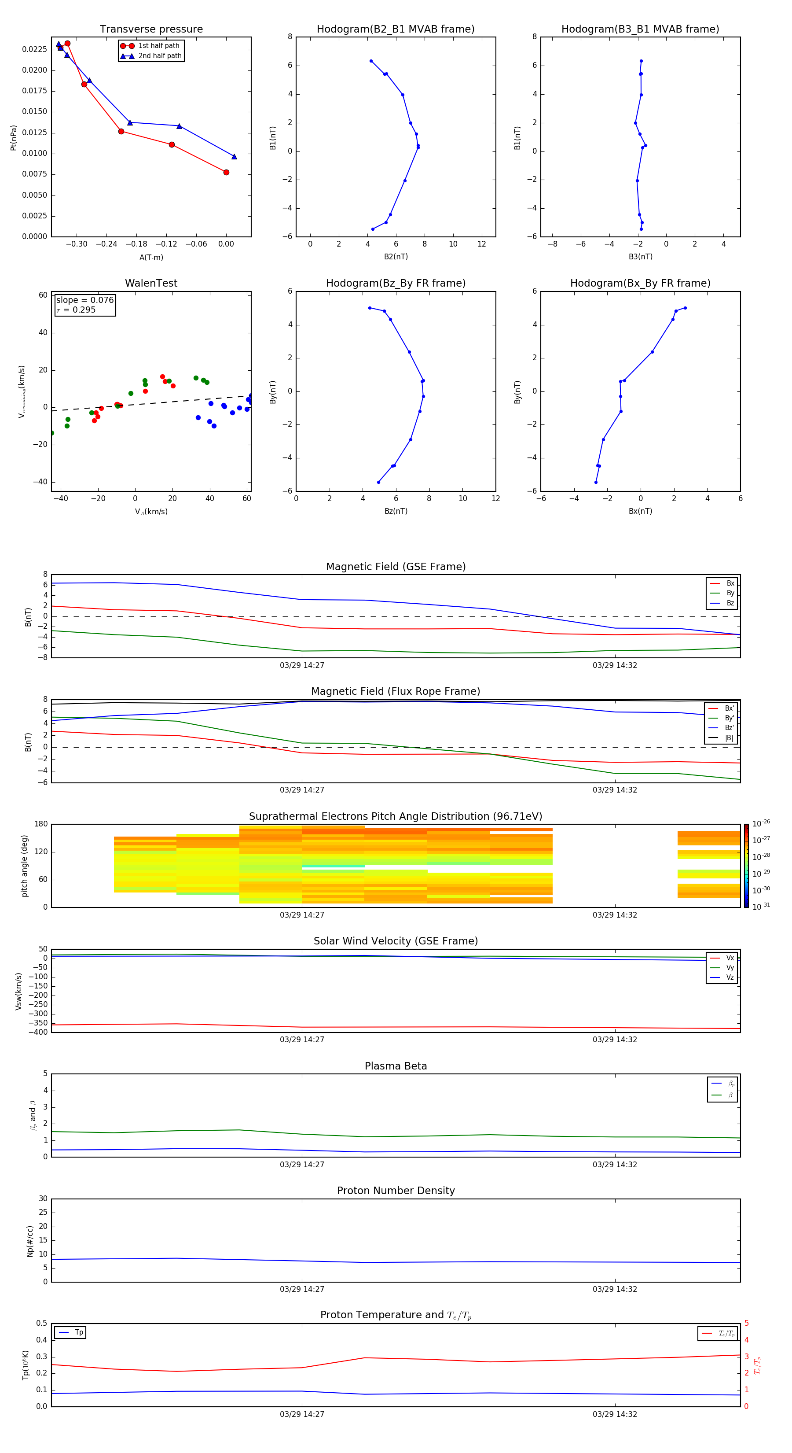Click the '2nd half path' legend entry

click(x=150, y=56)
